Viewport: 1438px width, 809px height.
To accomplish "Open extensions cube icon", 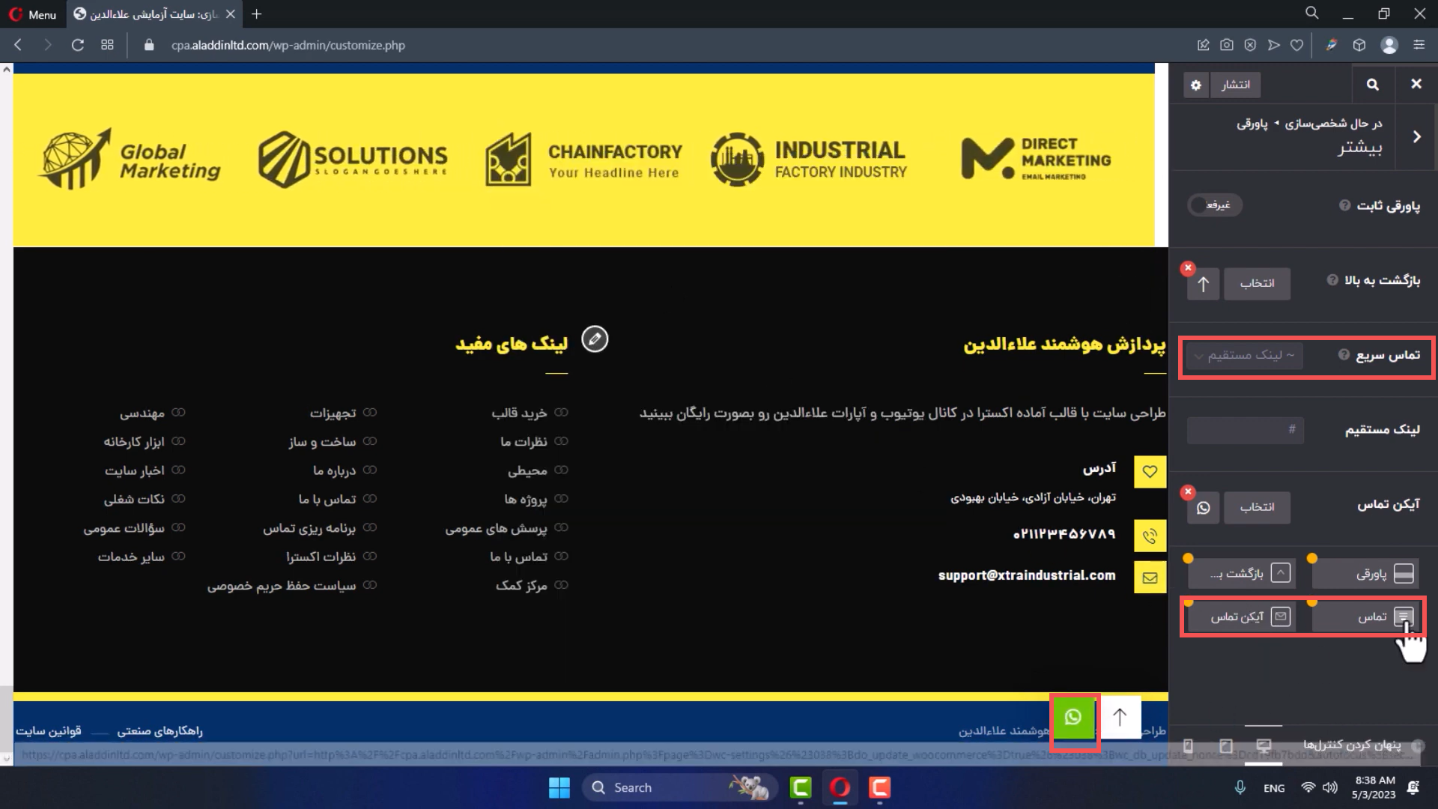I will (1359, 45).
